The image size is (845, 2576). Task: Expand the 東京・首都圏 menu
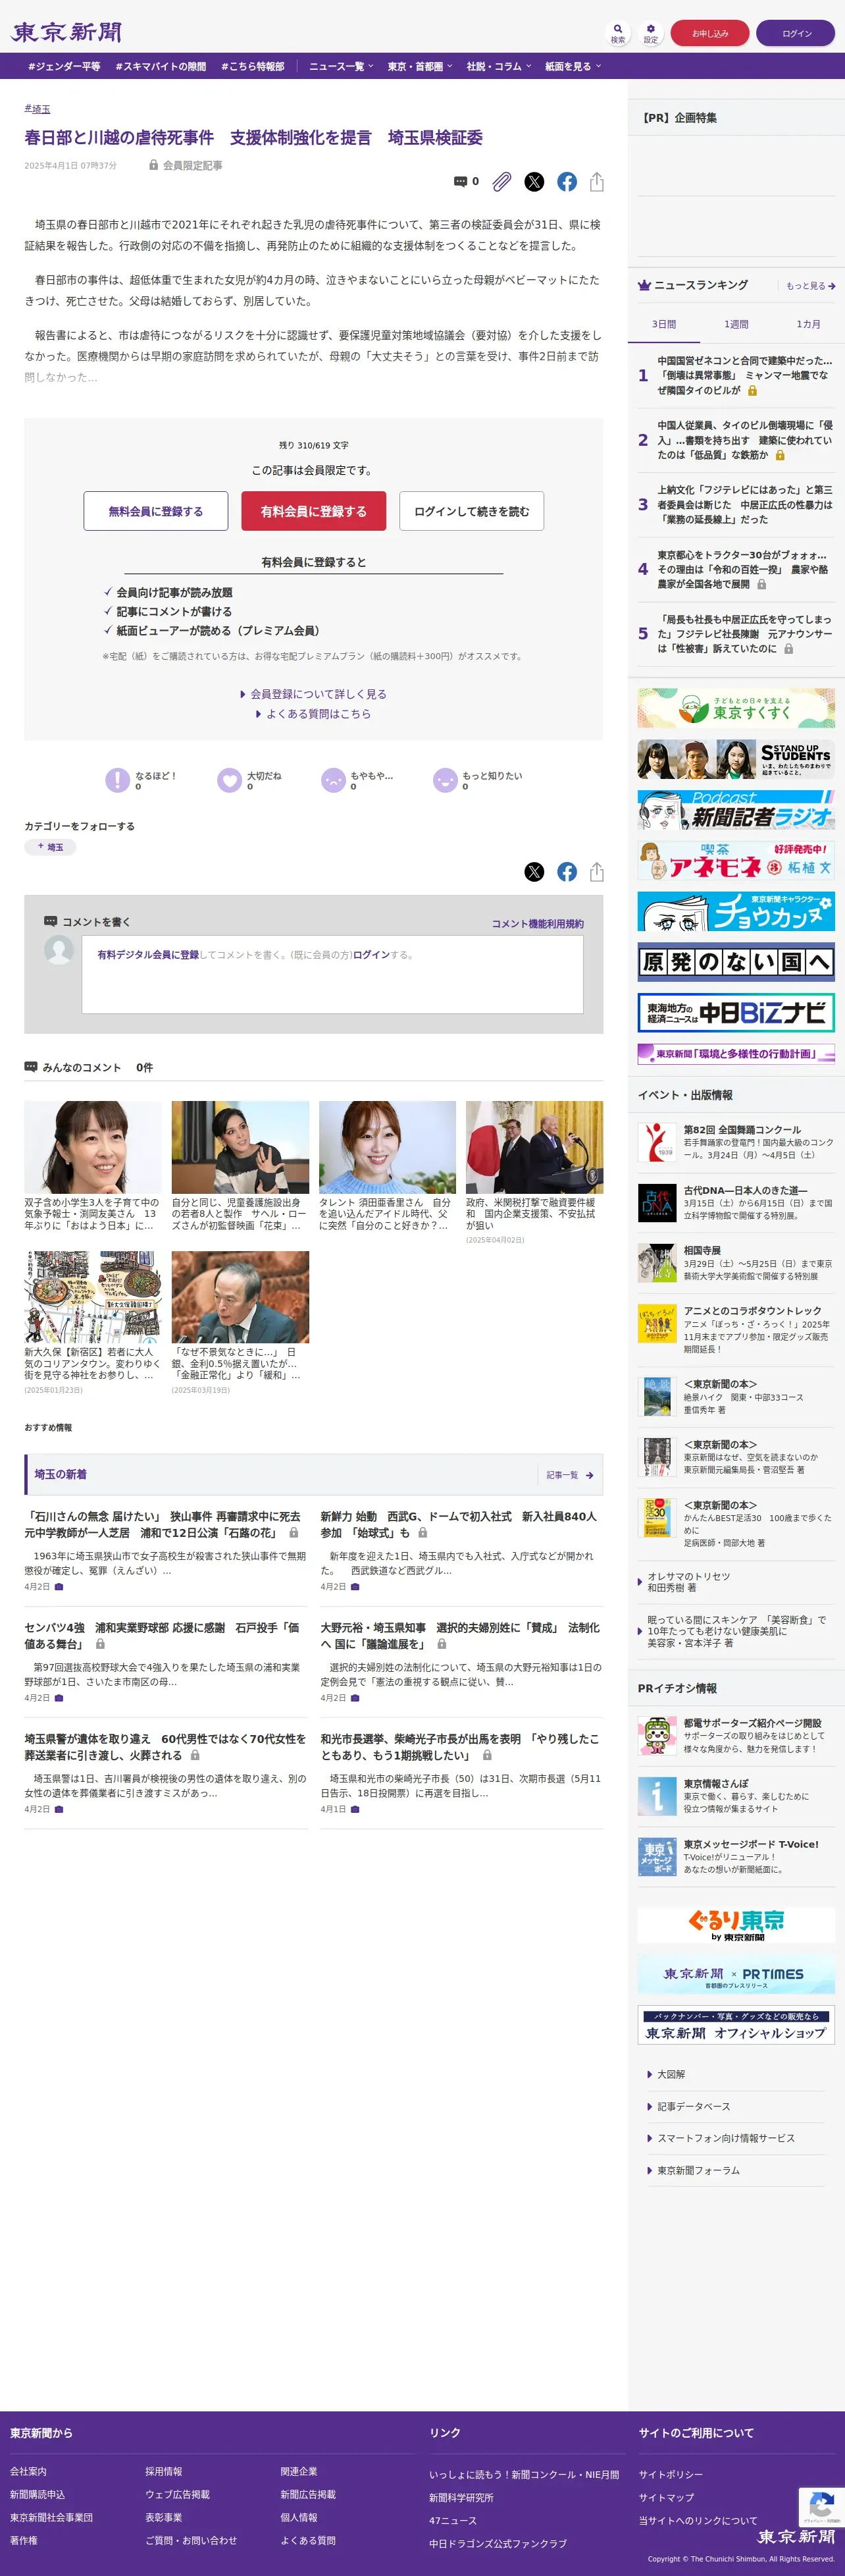420,66
